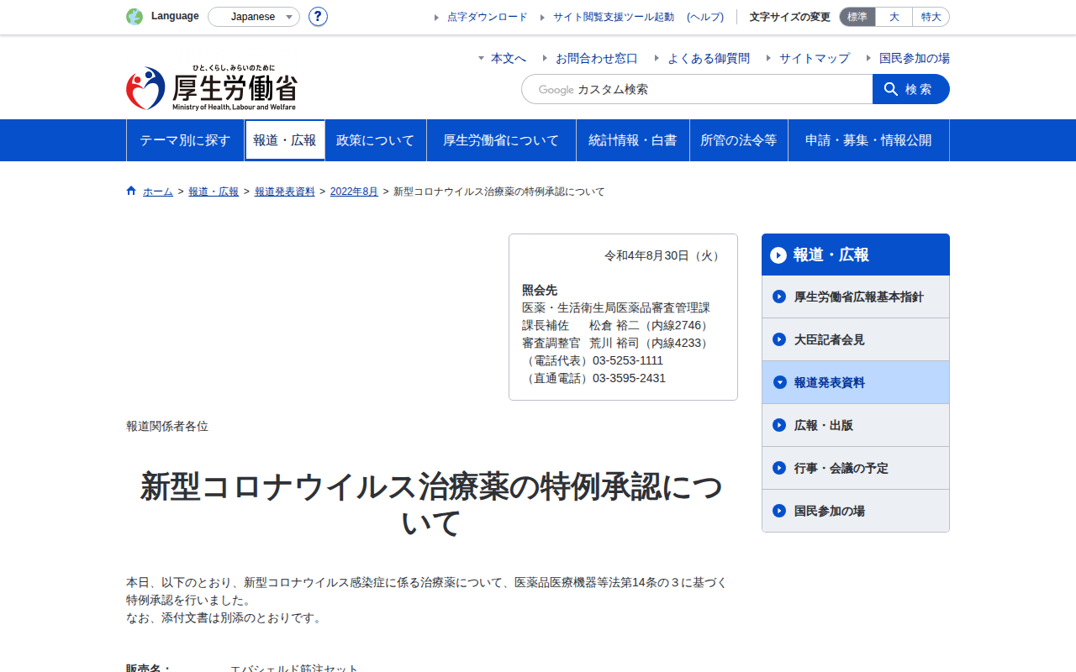Click the magnifier icon in search button
The image size is (1076, 672).
pos(891,89)
